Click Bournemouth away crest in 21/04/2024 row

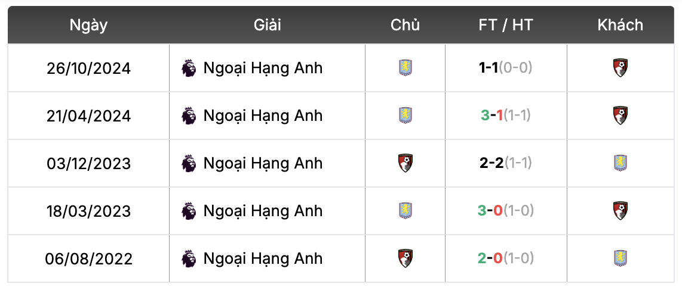click(x=620, y=116)
